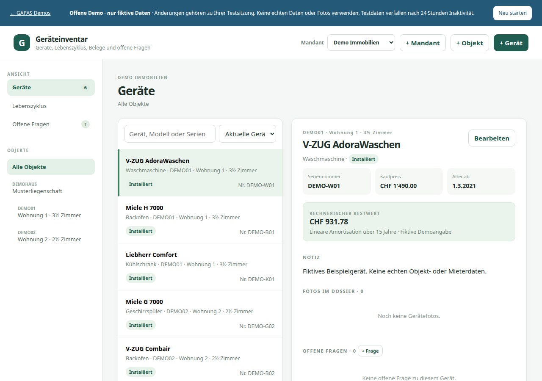Click Nr. DEMO-B01 in the list
Screen dimensions: 542x381
click(257, 232)
